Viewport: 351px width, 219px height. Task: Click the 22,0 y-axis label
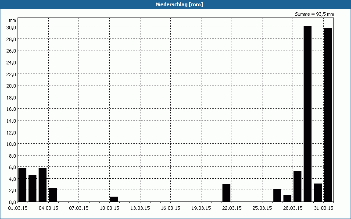point(11,74)
